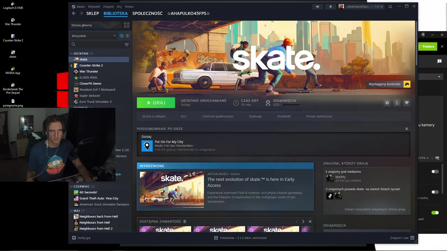Open the Steam menu
The height and width of the screenshot is (251, 447).
point(79,7)
